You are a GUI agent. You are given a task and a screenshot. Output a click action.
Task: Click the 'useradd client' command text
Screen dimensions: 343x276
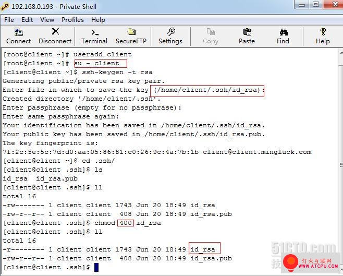click(x=102, y=54)
